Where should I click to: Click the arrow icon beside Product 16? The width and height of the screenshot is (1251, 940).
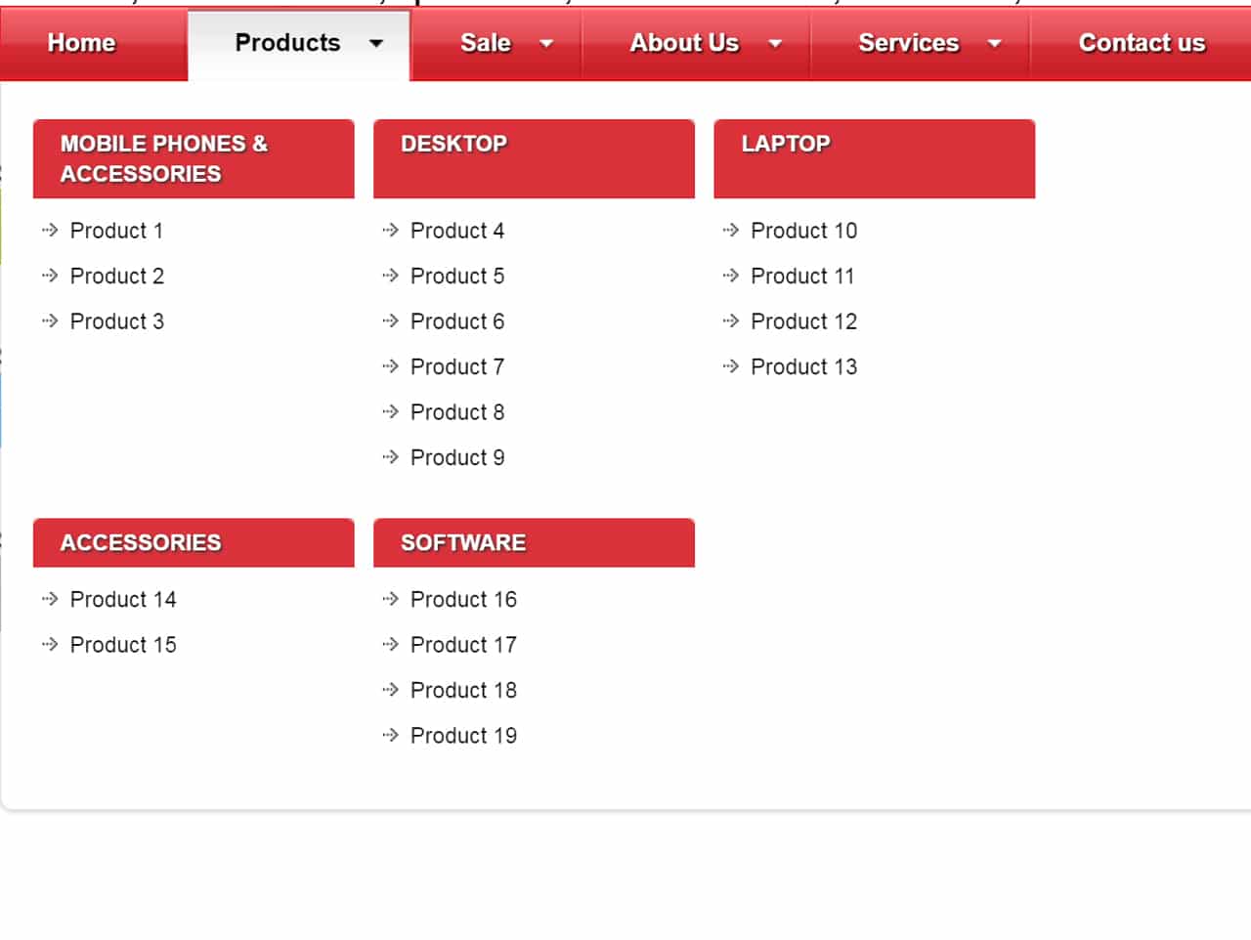pos(390,599)
